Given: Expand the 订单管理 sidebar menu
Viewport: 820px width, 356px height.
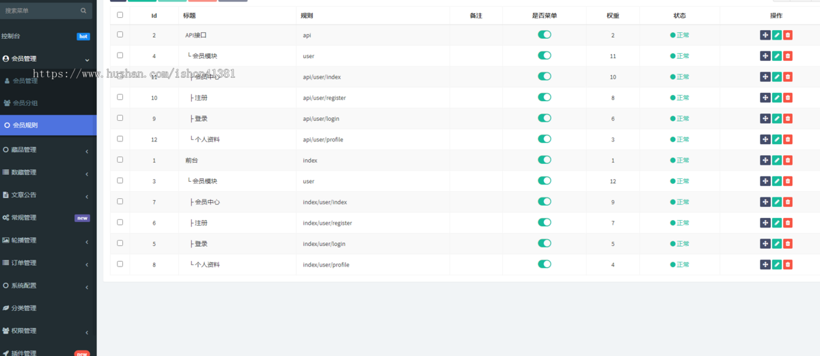Looking at the screenshot, I should (x=48, y=262).
